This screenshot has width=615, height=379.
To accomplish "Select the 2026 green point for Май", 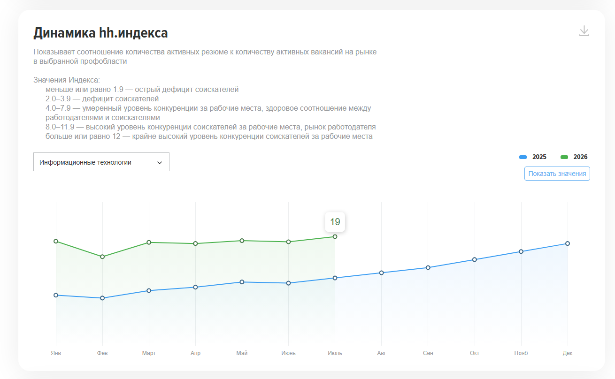I will [x=242, y=241].
